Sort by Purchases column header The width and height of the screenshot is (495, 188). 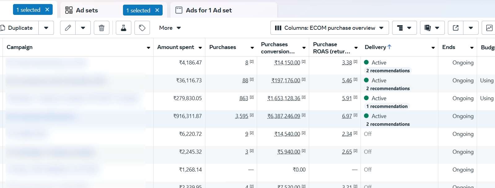(x=222, y=47)
